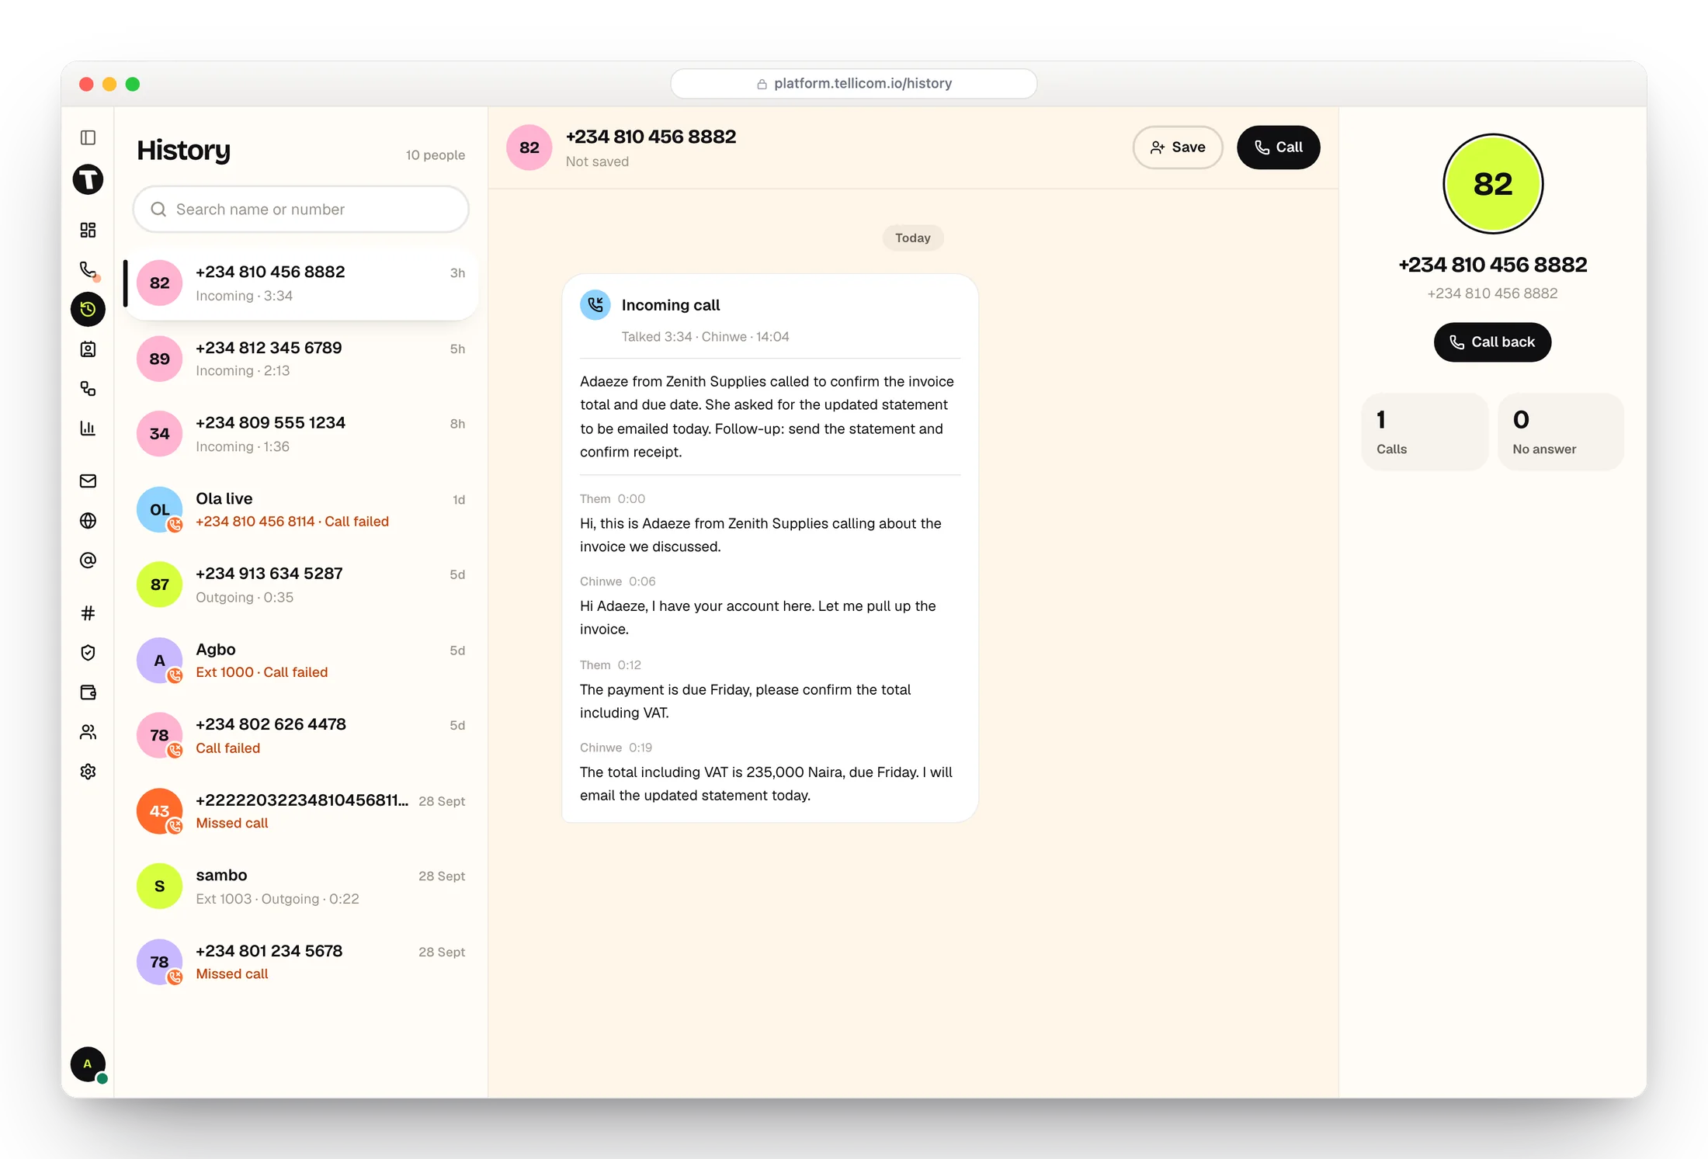Screen dimensions: 1708x1159
Task: Click the Calls count stat card
Action: click(1425, 432)
